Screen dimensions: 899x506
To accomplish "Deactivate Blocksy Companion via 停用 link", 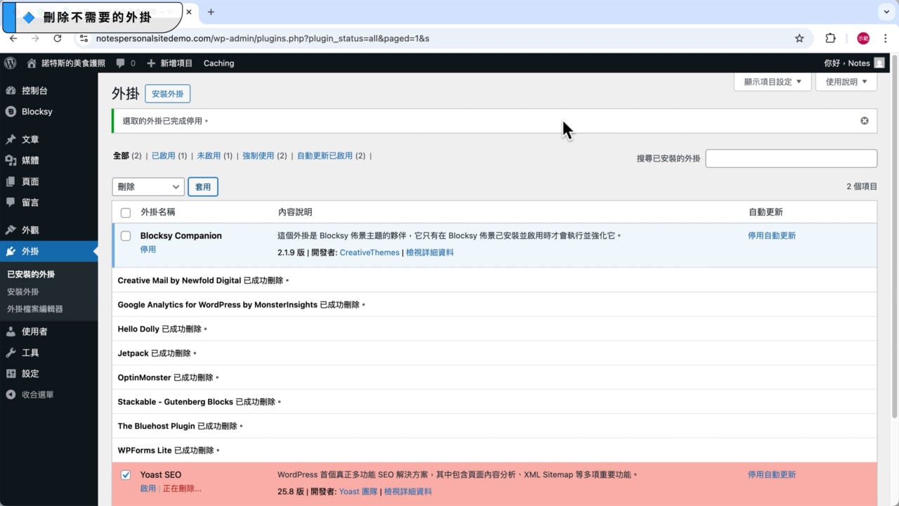I will [x=148, y=249].
